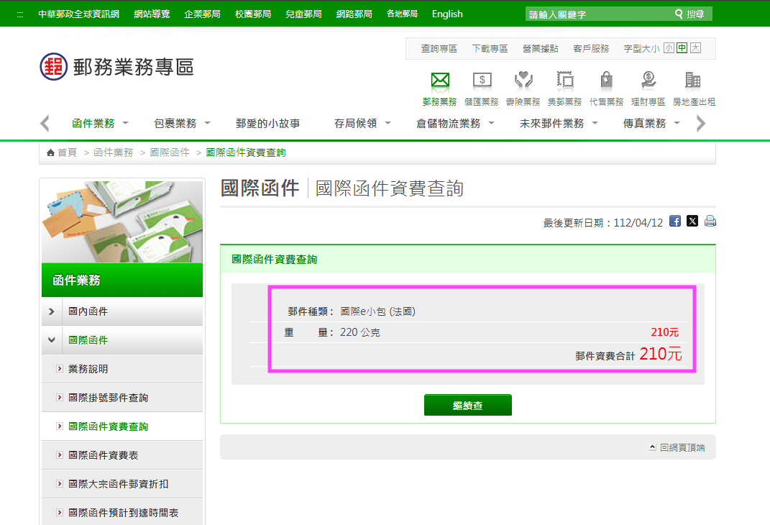This screenshot has width=770, height=525.
Task: Open 下載專區 link
Action: coord(490,49)
